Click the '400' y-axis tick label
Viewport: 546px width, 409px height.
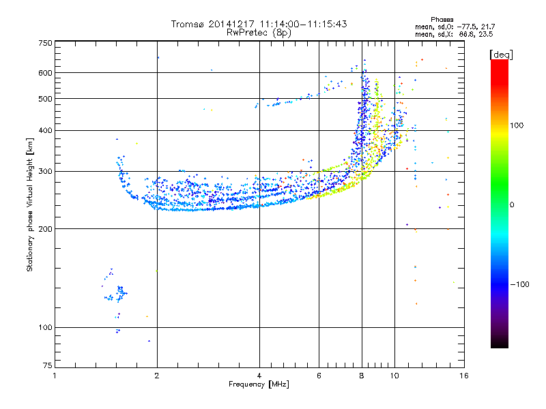pos(46,131)
